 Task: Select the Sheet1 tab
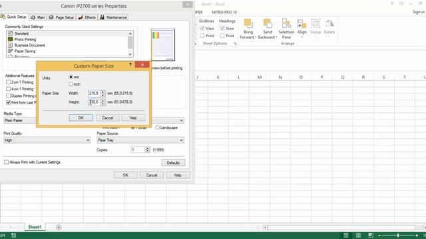(35, 227)
